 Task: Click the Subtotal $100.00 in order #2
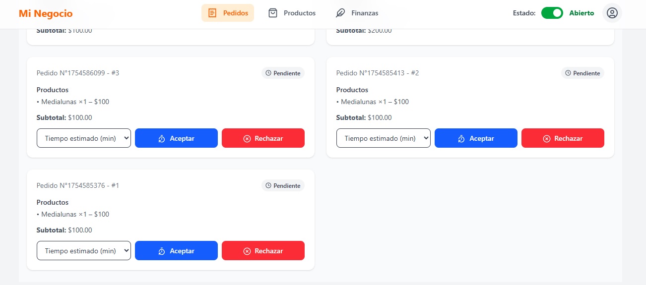point(364,117)
